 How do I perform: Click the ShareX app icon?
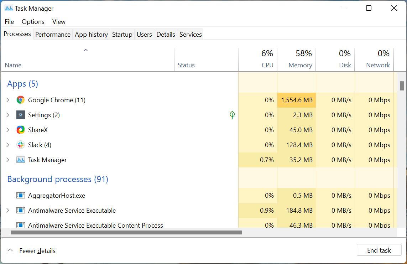coord(21,130)
